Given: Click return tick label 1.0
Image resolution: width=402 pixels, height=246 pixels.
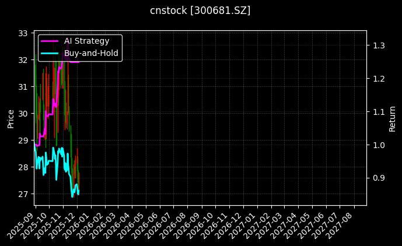Looking at the screenshot, I should pos(379,145).
